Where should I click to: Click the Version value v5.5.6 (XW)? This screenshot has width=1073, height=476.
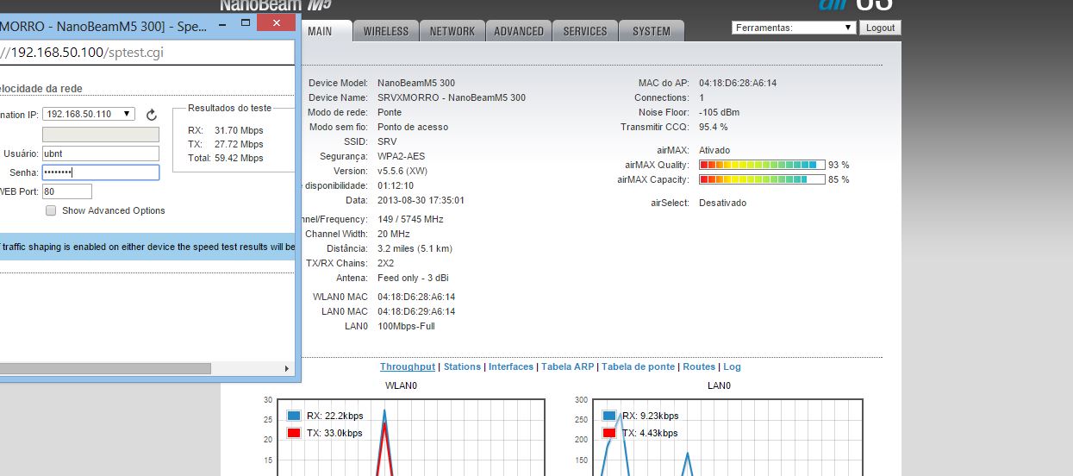click(403, 171)
